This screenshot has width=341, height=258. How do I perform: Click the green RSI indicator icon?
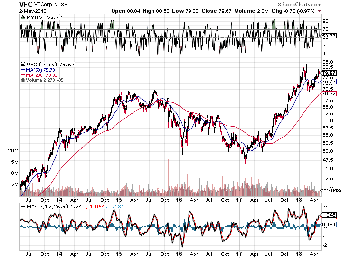tap(23, 17)
